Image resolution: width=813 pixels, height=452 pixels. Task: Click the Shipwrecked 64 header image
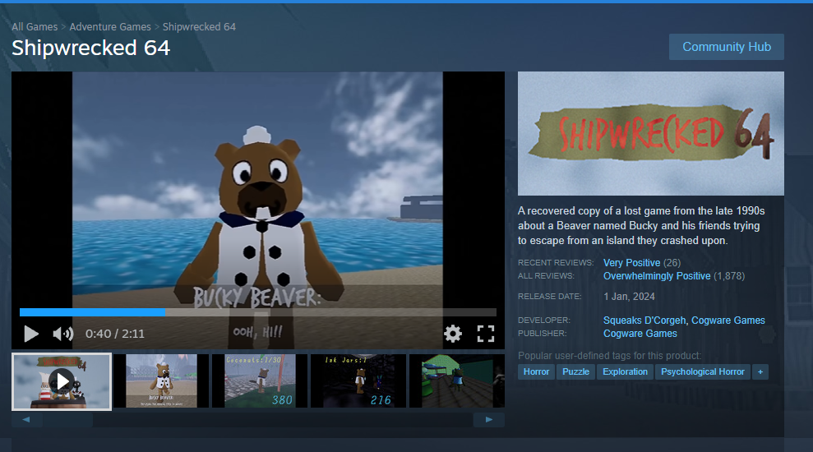(x=651, y=133)
